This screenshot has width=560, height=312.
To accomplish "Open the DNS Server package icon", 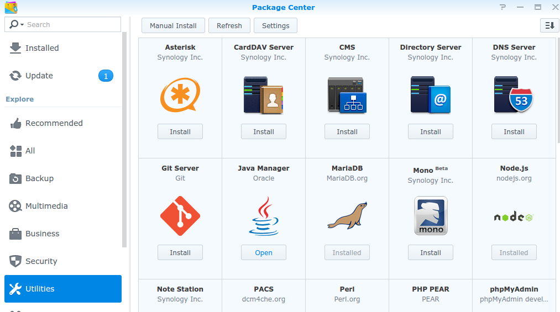I will [514, 95].
